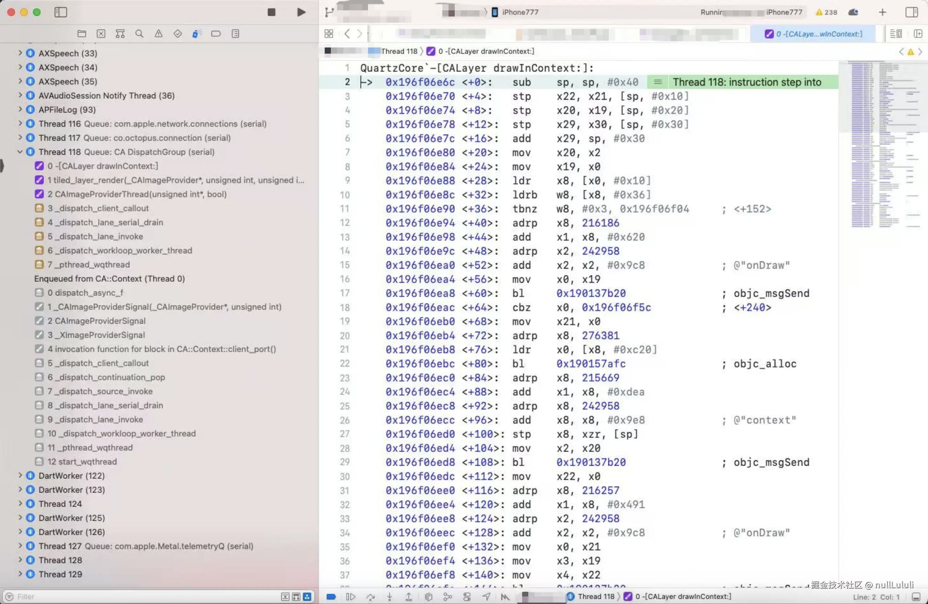The image size is (928, 604).
Task: Click the Step Over debug button
Action: coord(370,596)
